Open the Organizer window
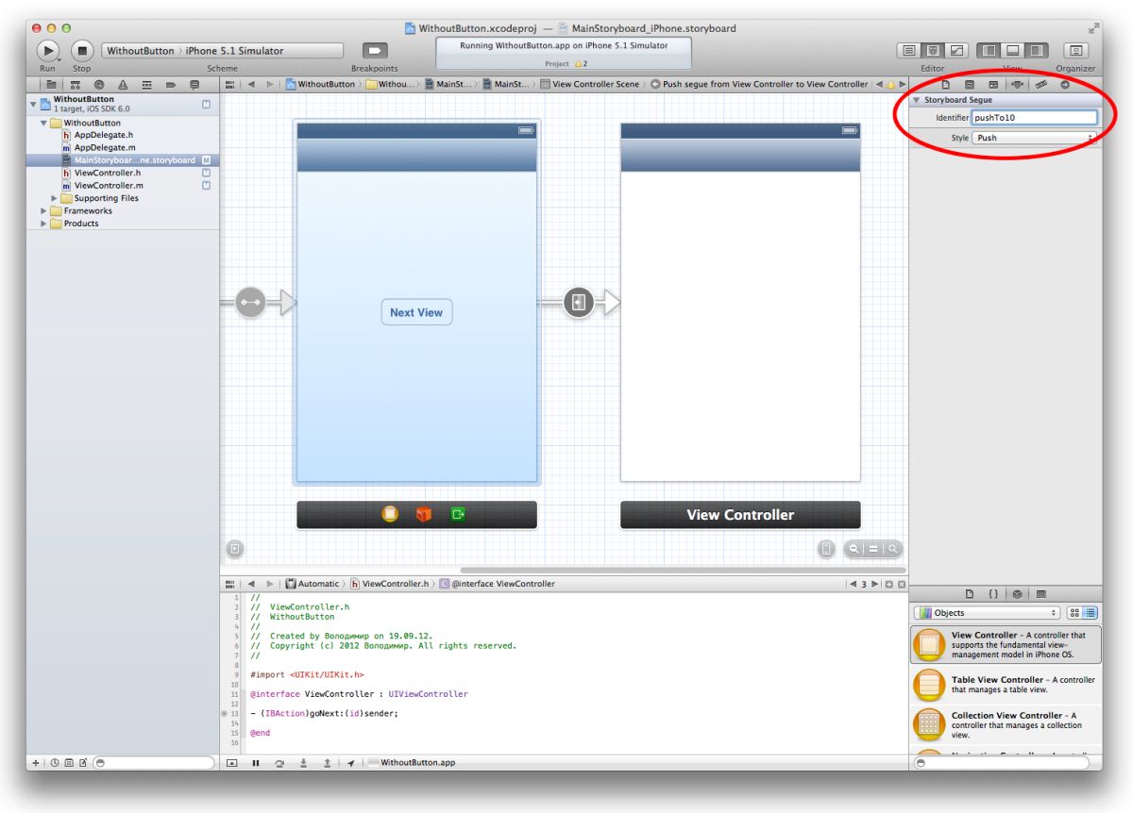Viewport: 1133px width, 813px height. 1075,50
